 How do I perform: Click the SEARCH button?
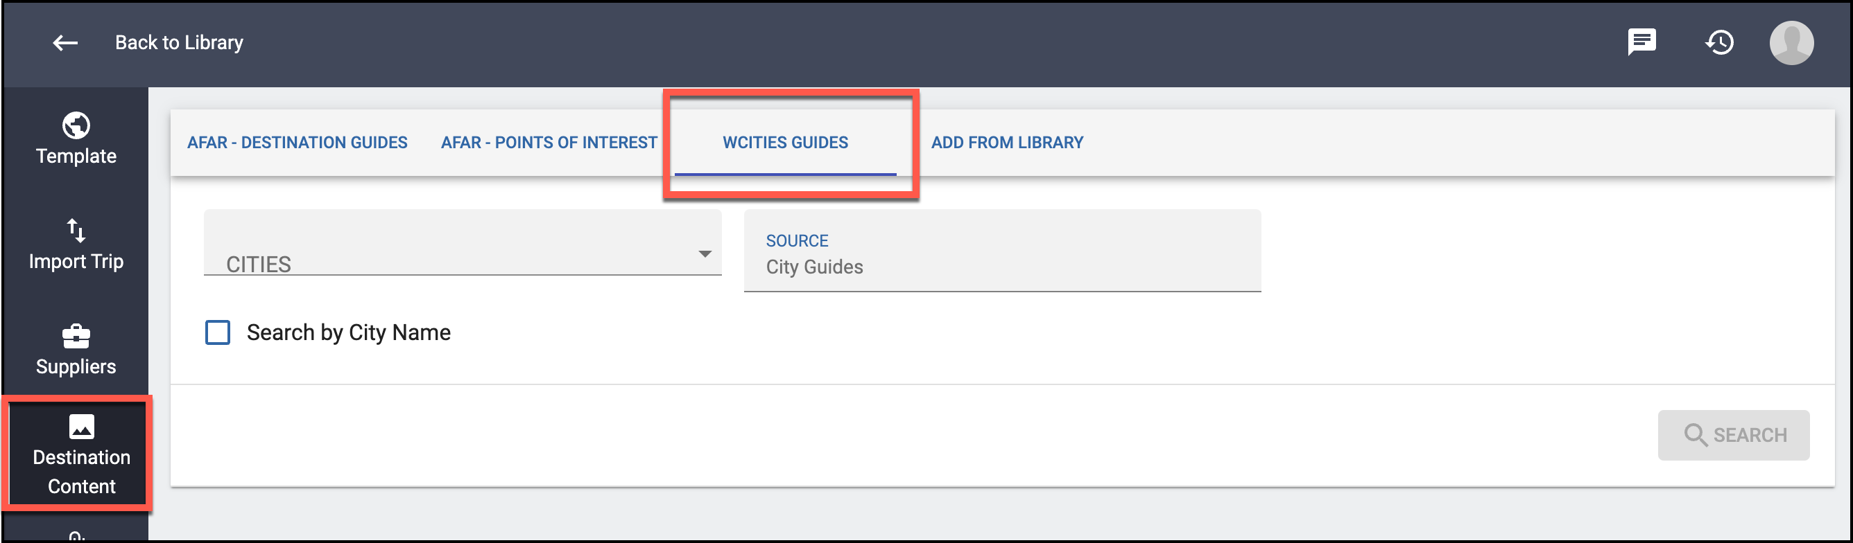[1734, 435]
